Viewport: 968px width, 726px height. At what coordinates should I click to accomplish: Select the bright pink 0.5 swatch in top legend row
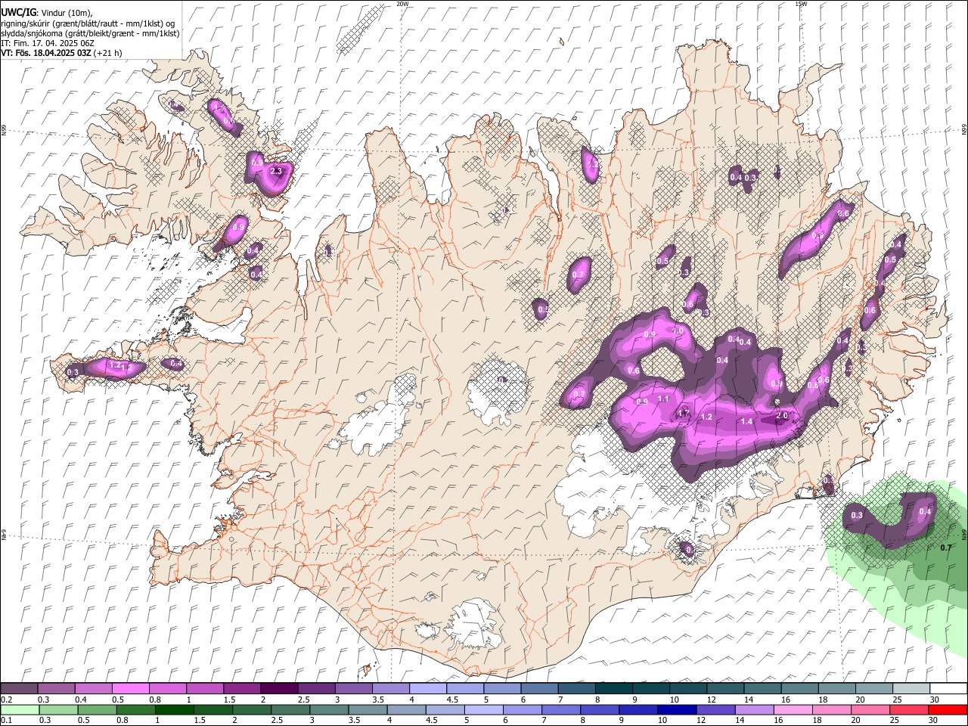(130, 688)
